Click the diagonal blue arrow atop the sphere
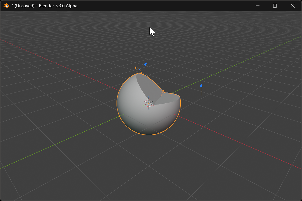Image resolution: width=302 pixels, height=201 pixels. [144, 65]
